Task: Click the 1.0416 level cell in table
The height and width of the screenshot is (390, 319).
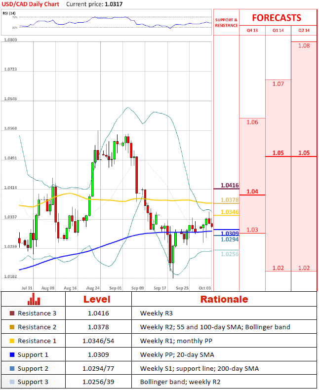Action: point(98,313)
